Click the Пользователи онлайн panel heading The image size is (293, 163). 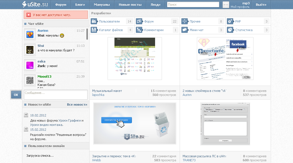tap(46, 146)
